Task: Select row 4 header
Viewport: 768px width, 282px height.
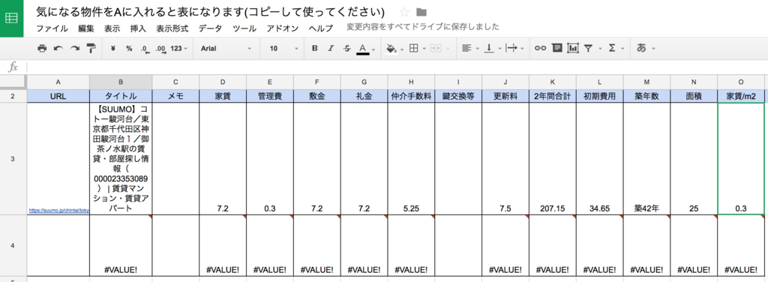Action: (13, 245)
